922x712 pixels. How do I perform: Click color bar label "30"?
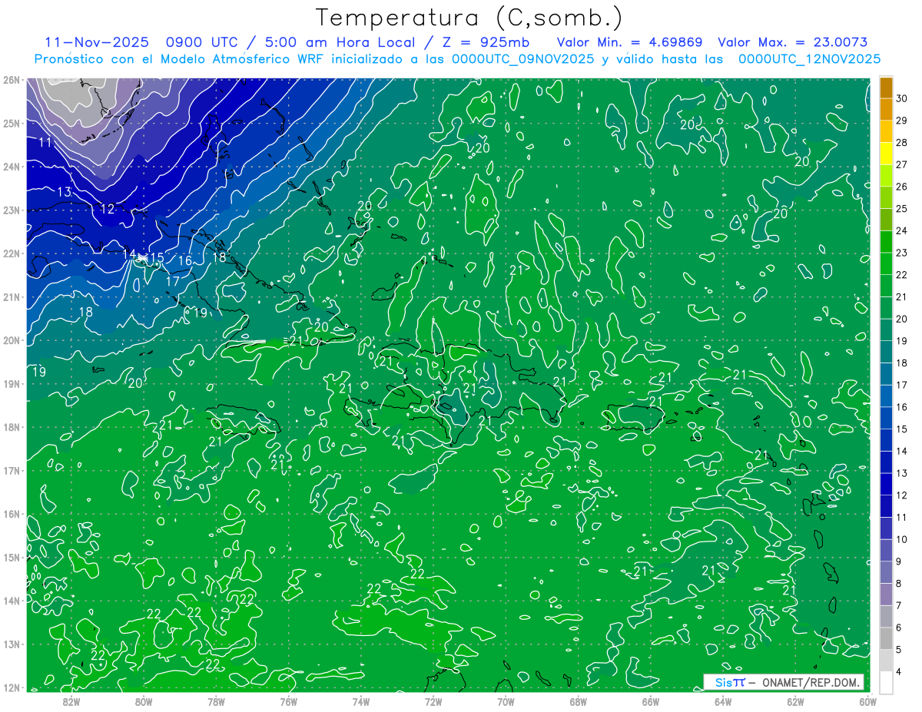902,98
